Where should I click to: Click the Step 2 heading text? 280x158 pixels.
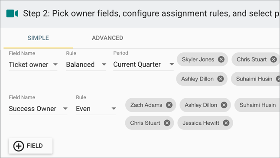coord(151,13)
